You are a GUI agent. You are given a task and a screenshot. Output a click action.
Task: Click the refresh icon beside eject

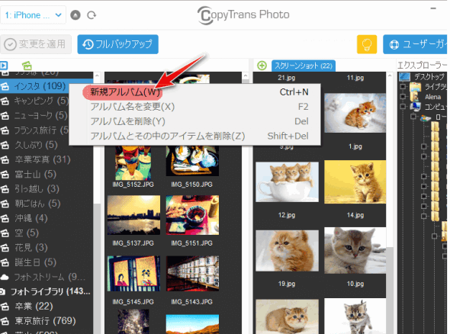pos(92,15)
